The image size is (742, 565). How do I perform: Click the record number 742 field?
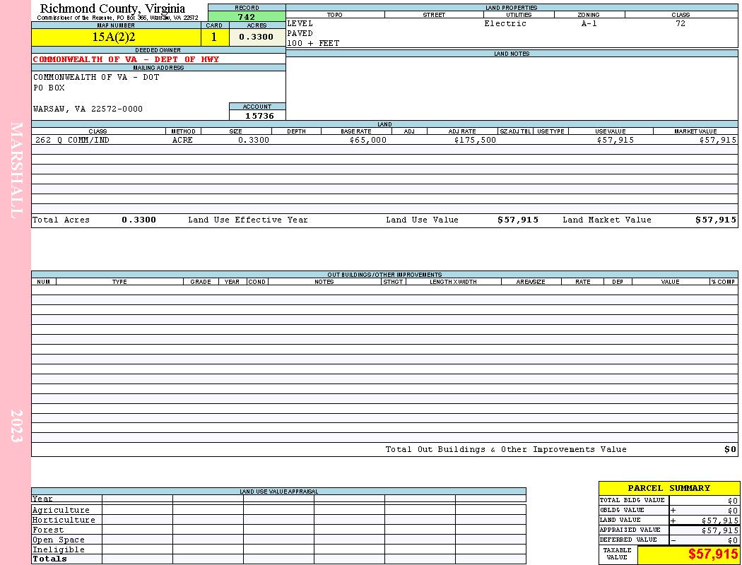[247, 17]
